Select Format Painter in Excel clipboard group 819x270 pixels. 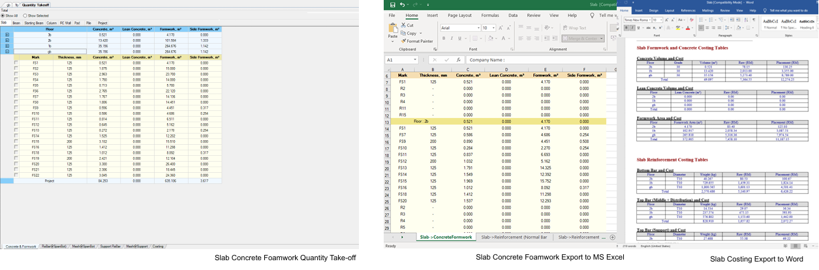418,41
